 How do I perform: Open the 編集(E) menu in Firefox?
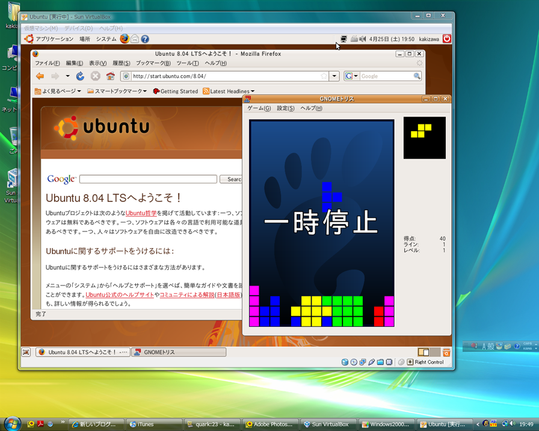point(74,63)
